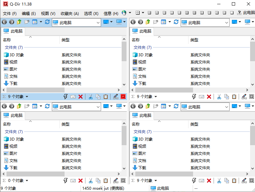The width and height of the screenshot is (255, 192).
Task: Click 此电脑 in the bottom status bar
Action: (160, 188)
